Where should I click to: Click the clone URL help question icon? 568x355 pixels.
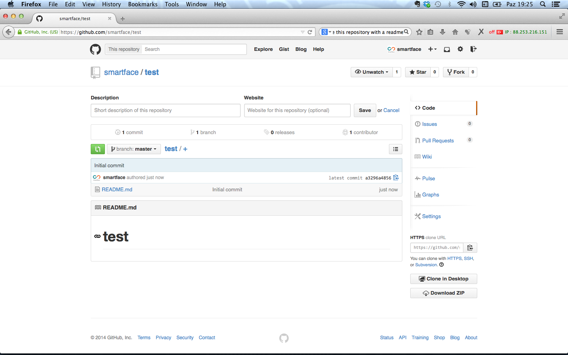(x=441, y=265)
